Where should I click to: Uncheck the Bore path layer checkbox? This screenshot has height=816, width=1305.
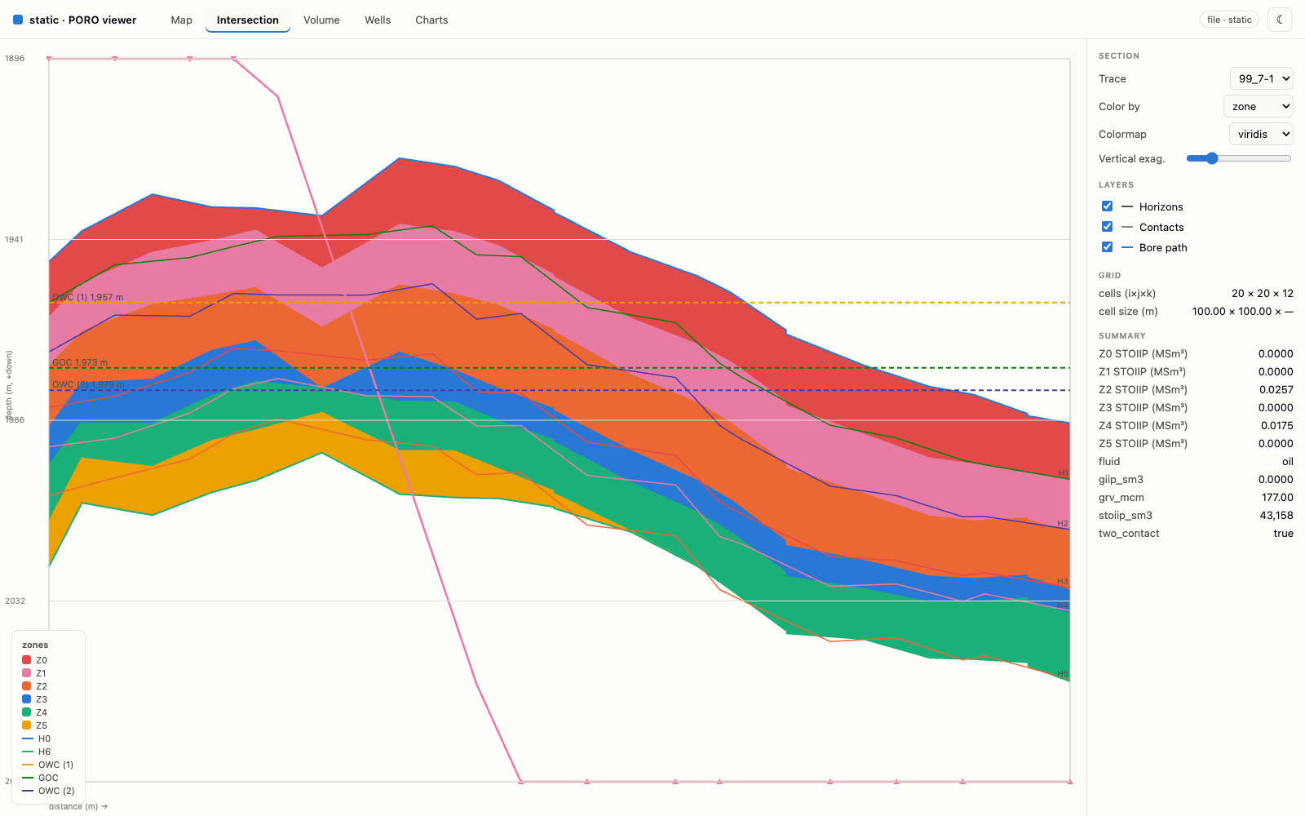click(1107, 247)
